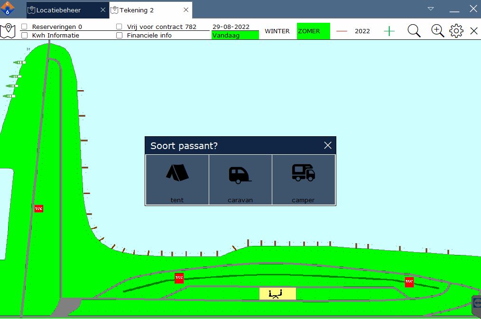Increase year with green plus
Viewport: 481px width, 319px height.
tap(389, 31)
